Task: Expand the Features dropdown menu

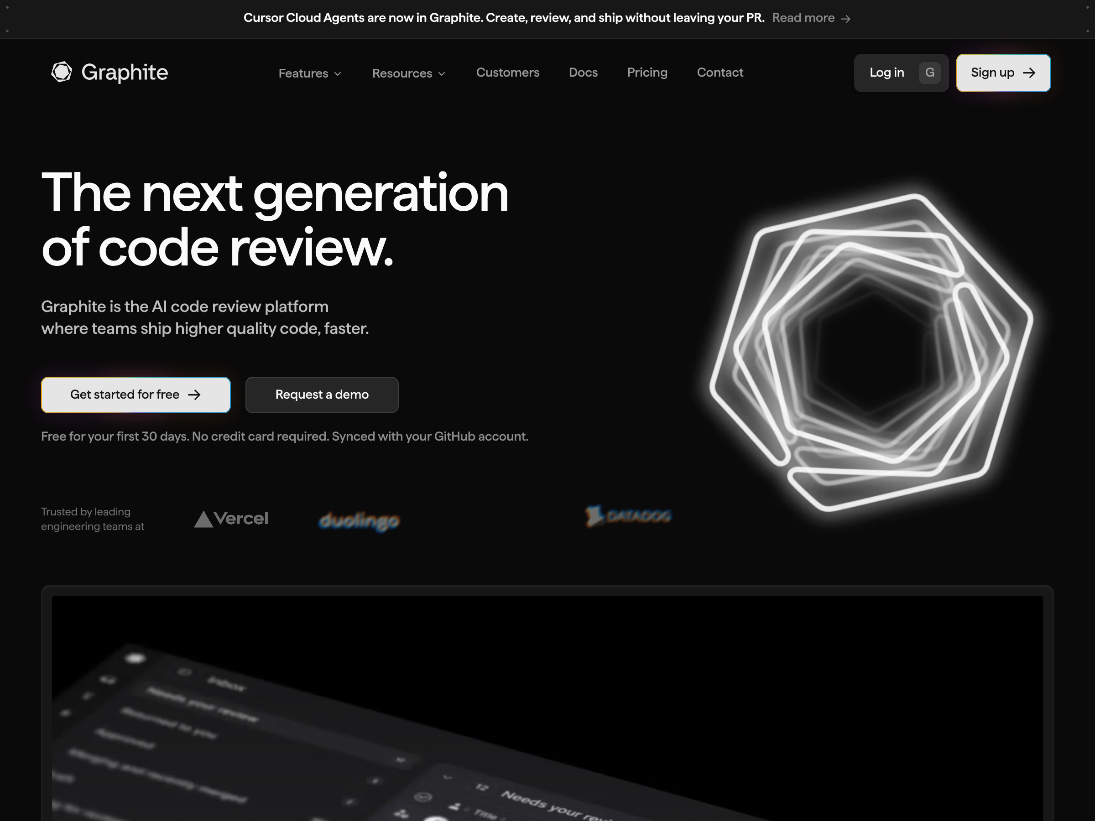Action: 310,73
